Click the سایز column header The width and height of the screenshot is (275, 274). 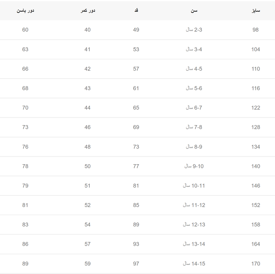pos(256,10)
